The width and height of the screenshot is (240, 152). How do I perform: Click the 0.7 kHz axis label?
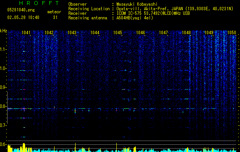point(3,125)
